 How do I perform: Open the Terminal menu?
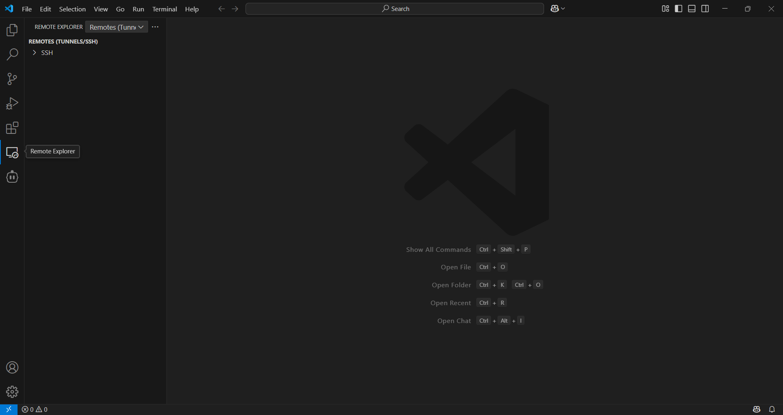pos(165,9)
